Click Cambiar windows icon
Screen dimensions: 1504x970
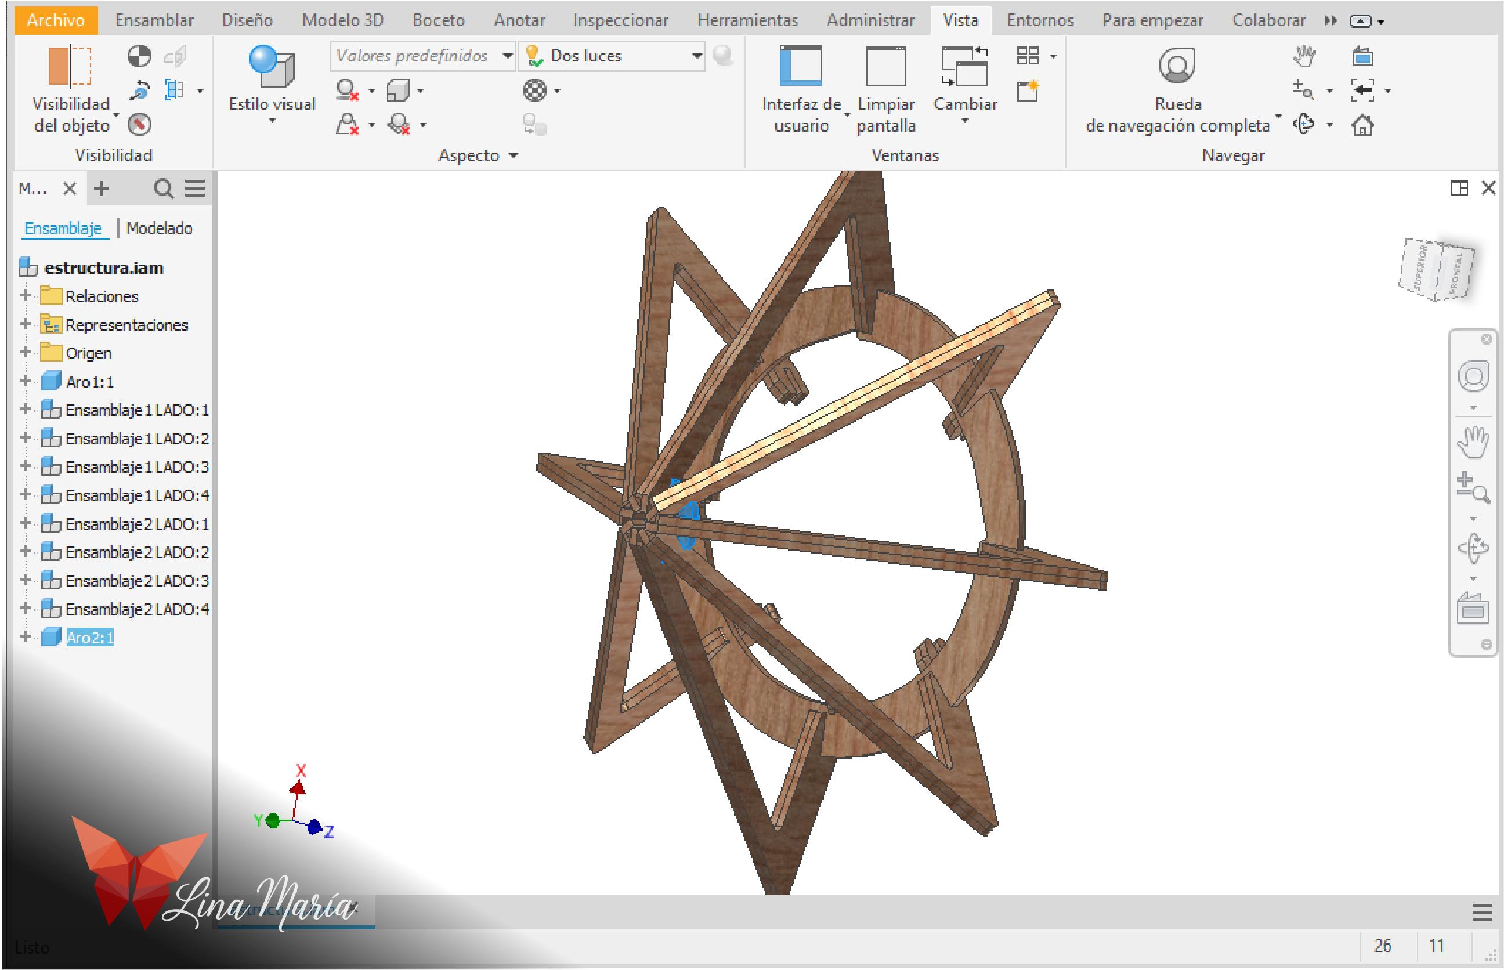[x=964, y=65]
